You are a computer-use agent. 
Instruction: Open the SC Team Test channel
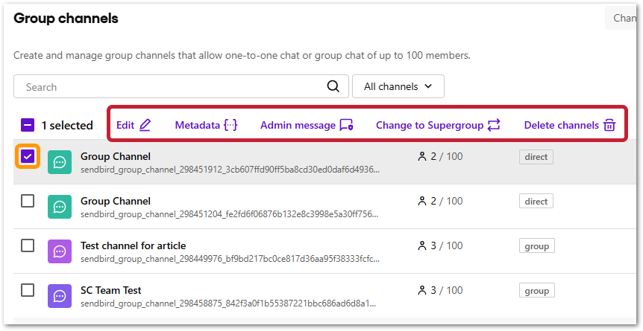[110, 290]
